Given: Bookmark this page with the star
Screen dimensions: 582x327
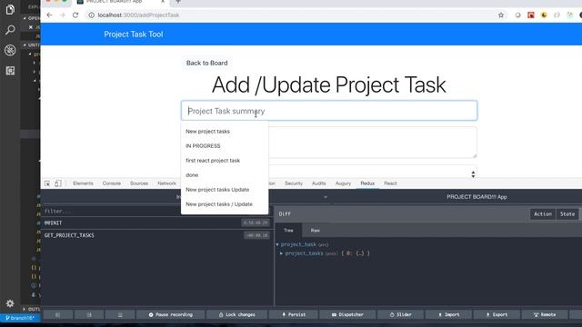Looking at the screenshot, I should pos(501,15).
